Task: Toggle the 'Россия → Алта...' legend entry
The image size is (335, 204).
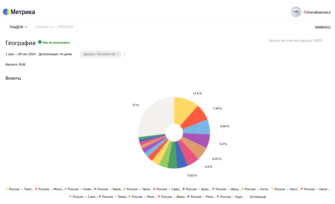Action: tap(256, 189)
